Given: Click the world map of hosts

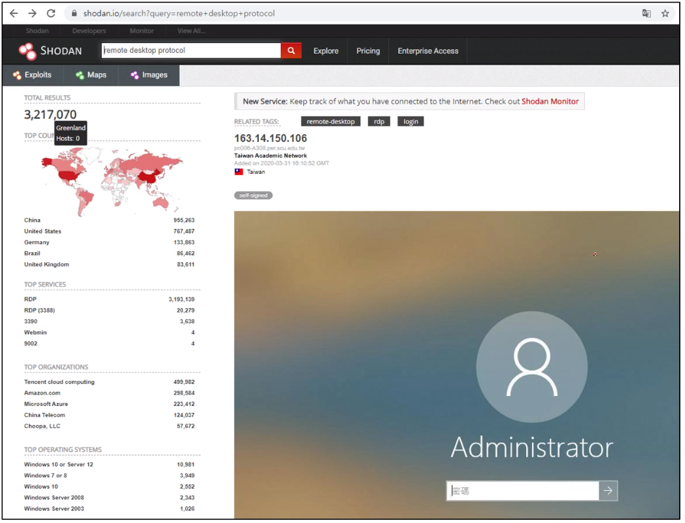Looking at the screenshot, I should 112,182.
